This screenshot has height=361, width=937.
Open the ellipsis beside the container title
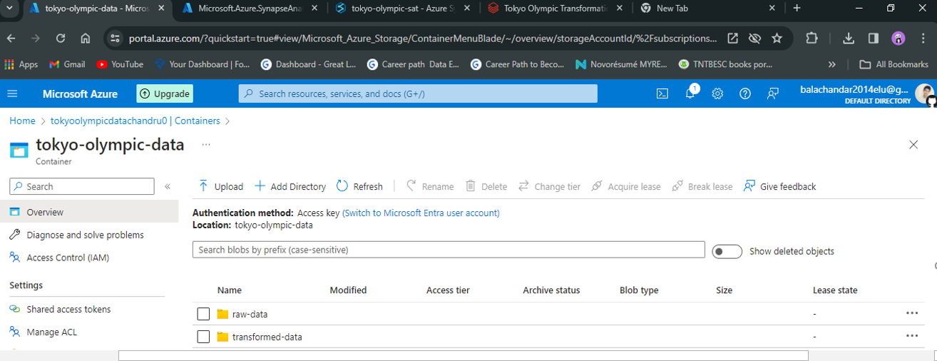[206, 144]
